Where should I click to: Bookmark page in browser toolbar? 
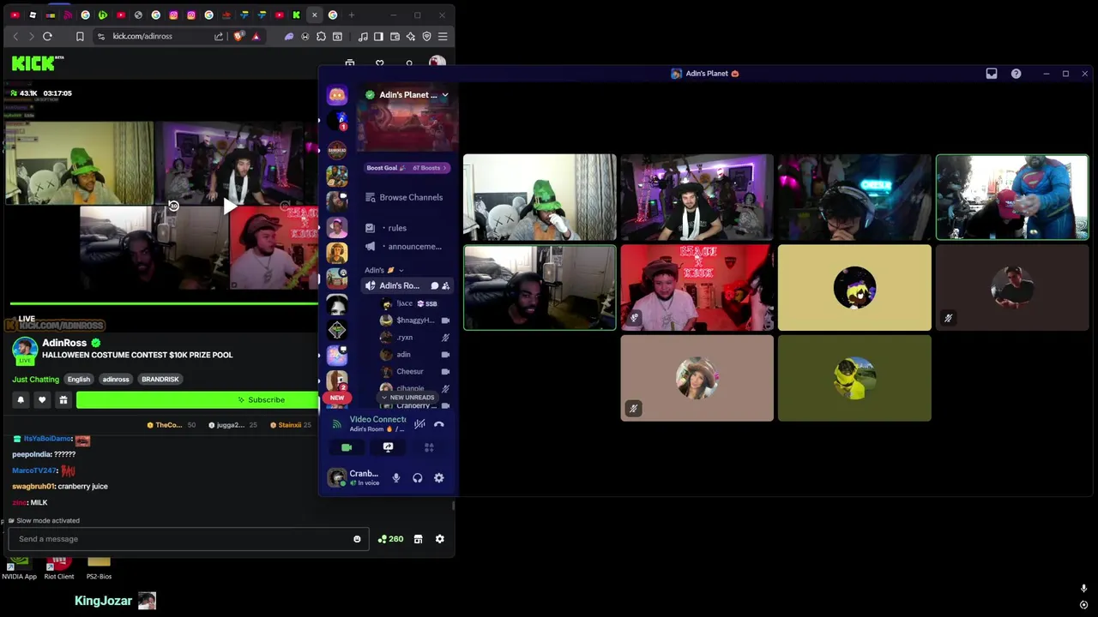(80, 36)
